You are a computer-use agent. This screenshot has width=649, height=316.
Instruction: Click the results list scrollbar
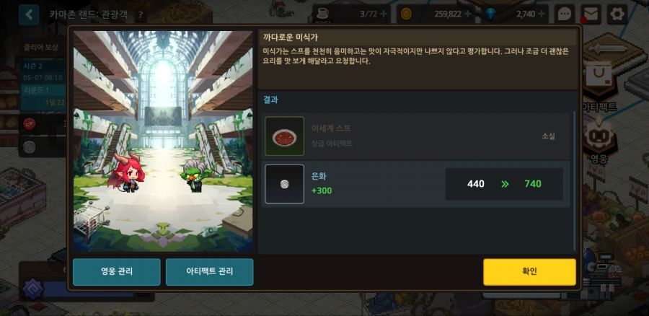[x=574, y=181]
